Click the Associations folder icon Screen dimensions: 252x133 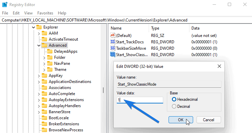pyautogui.click(x=44, y=88)
